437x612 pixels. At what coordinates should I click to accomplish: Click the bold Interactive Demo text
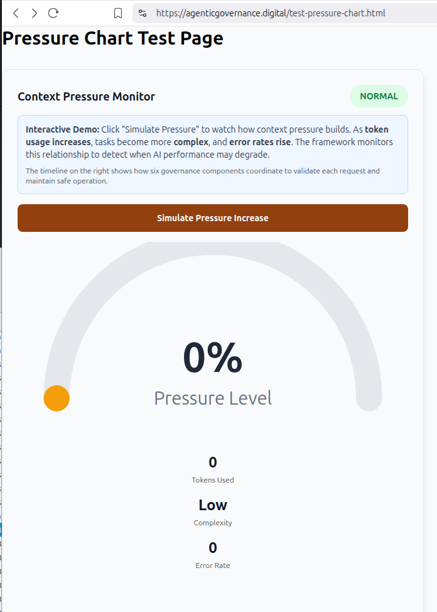[62, 129]
